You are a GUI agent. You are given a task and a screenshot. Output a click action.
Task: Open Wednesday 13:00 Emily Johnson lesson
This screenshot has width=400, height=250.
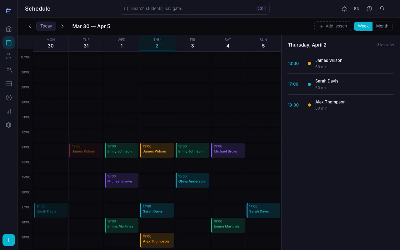tap(122, 150)
